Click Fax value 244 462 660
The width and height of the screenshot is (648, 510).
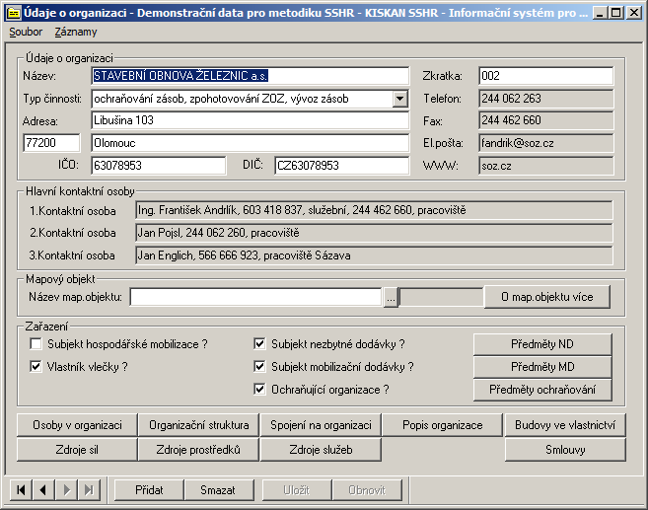[x=546, y=120]
